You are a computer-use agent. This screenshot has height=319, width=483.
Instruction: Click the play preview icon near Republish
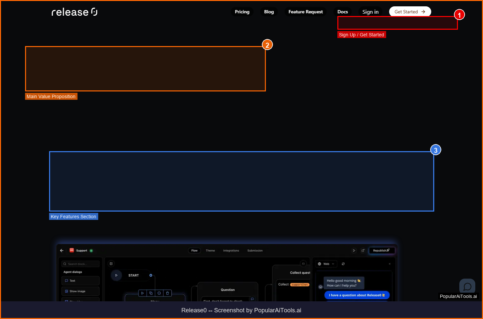(354, 251)
